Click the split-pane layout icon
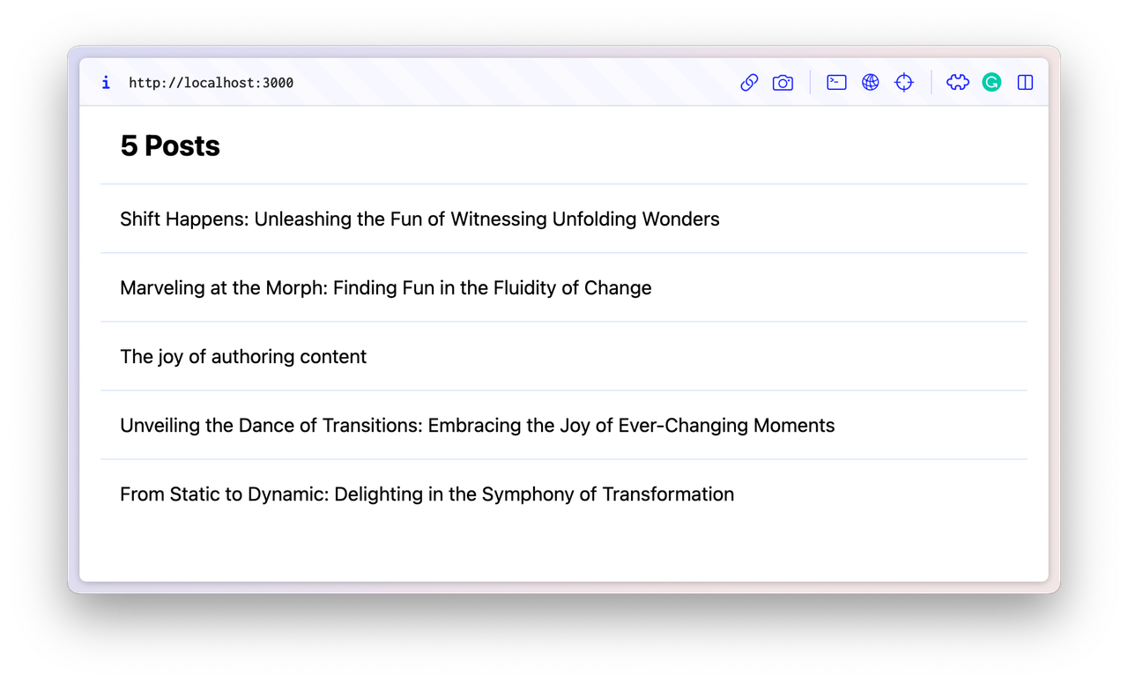The width and height of the screenshot is (1128, 683). [1025, 82]
